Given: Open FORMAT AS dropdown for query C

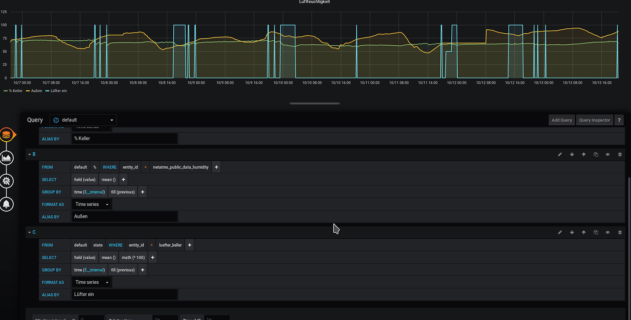Looking at the screenshot, I should pos(91,282).
